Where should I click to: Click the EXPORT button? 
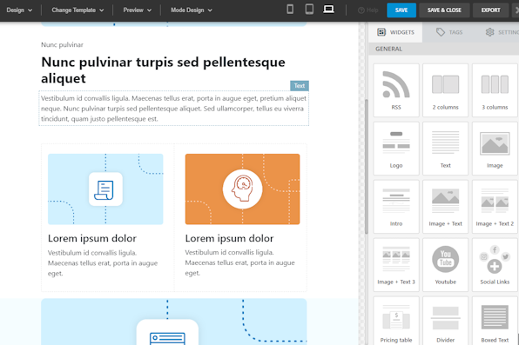point(490,10)
